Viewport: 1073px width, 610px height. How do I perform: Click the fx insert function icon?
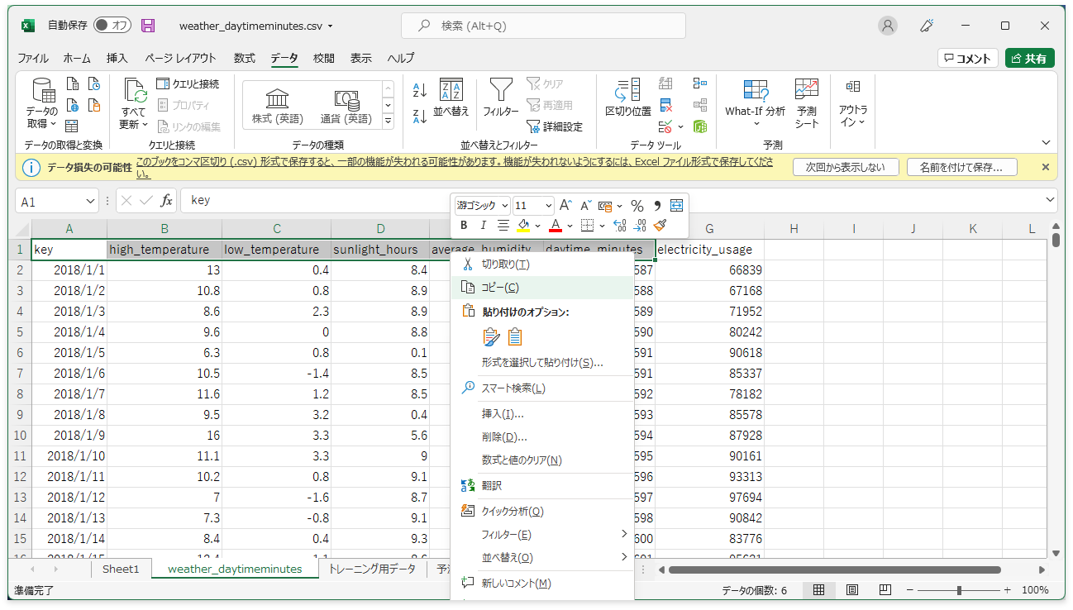(166, 201)
